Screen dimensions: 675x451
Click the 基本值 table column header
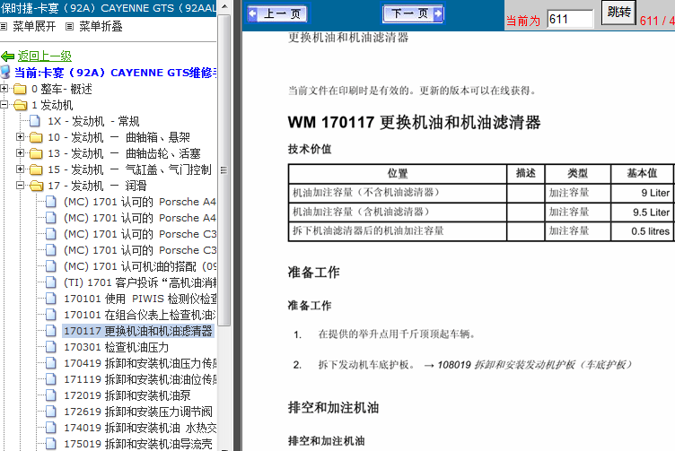[642, 173]
